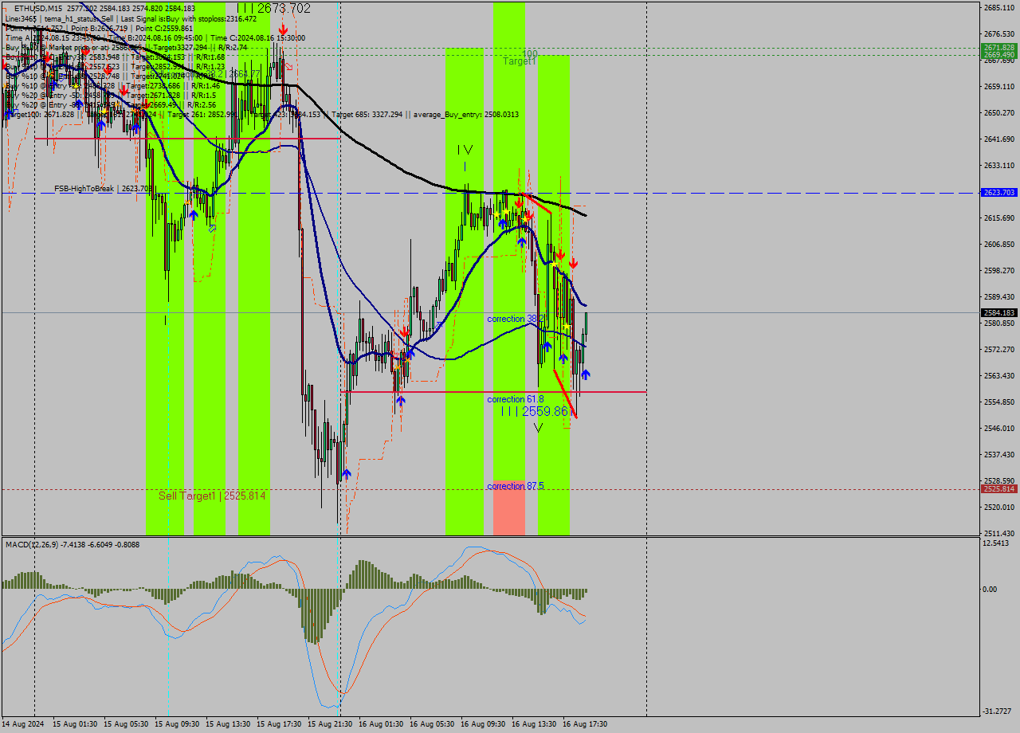Click the 'correction 87.5' label
This screenshot has height=733, width=1020.
point(516,486)
